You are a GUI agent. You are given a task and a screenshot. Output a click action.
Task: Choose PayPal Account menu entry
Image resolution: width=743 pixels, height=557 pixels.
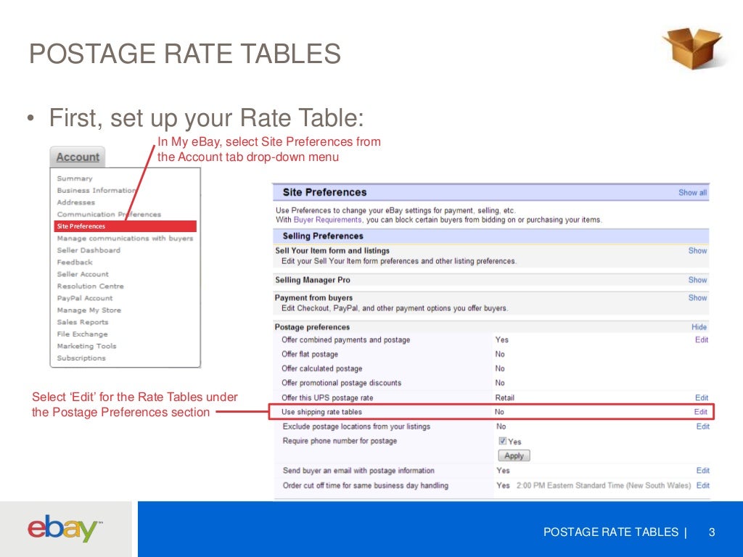click(x=85, y=298)
